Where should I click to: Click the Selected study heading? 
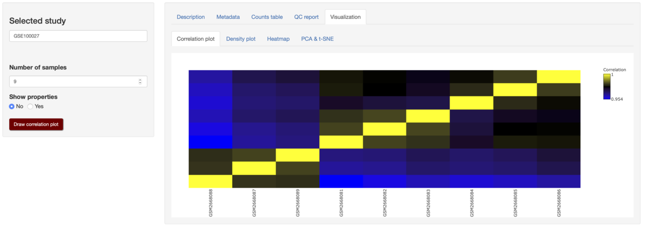click(x=38, y=21)
